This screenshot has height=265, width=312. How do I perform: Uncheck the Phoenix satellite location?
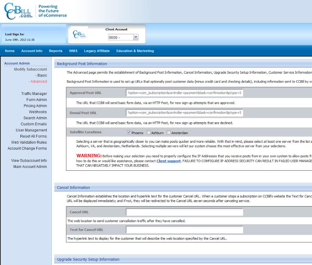pos(129,132)
